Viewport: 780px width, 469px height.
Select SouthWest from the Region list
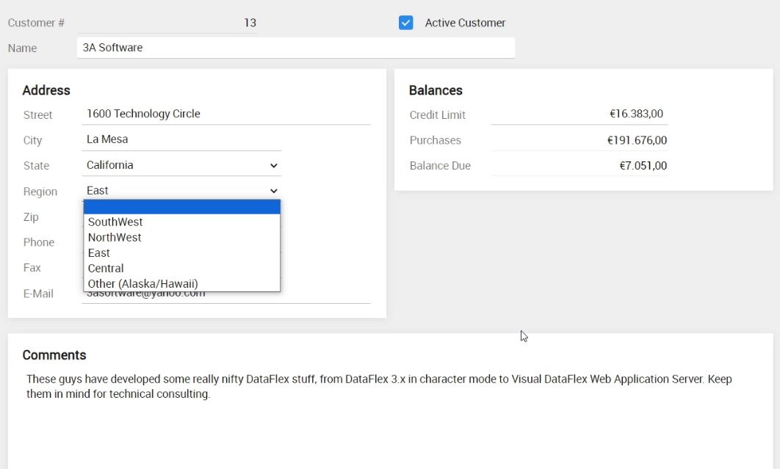(115, 222)
